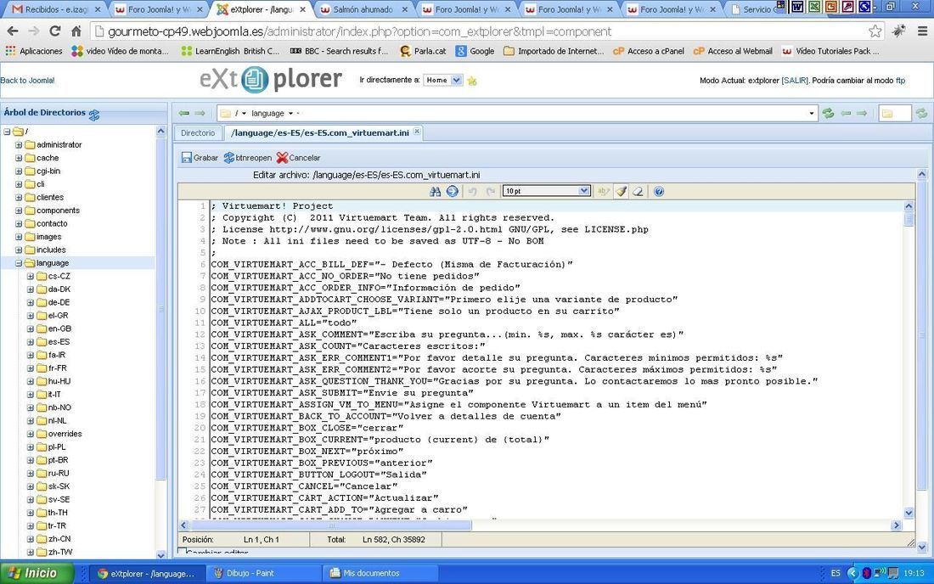Bookmark page with Chrome star icon
This screenshot has height=584, width=934.
pos(875,31)
